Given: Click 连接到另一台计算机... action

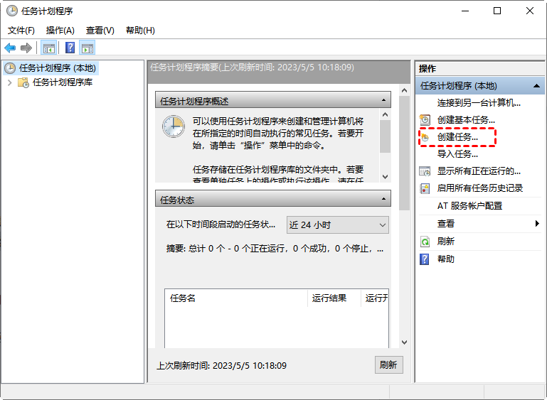Looking at the screenshot, I should click(479, 103).
